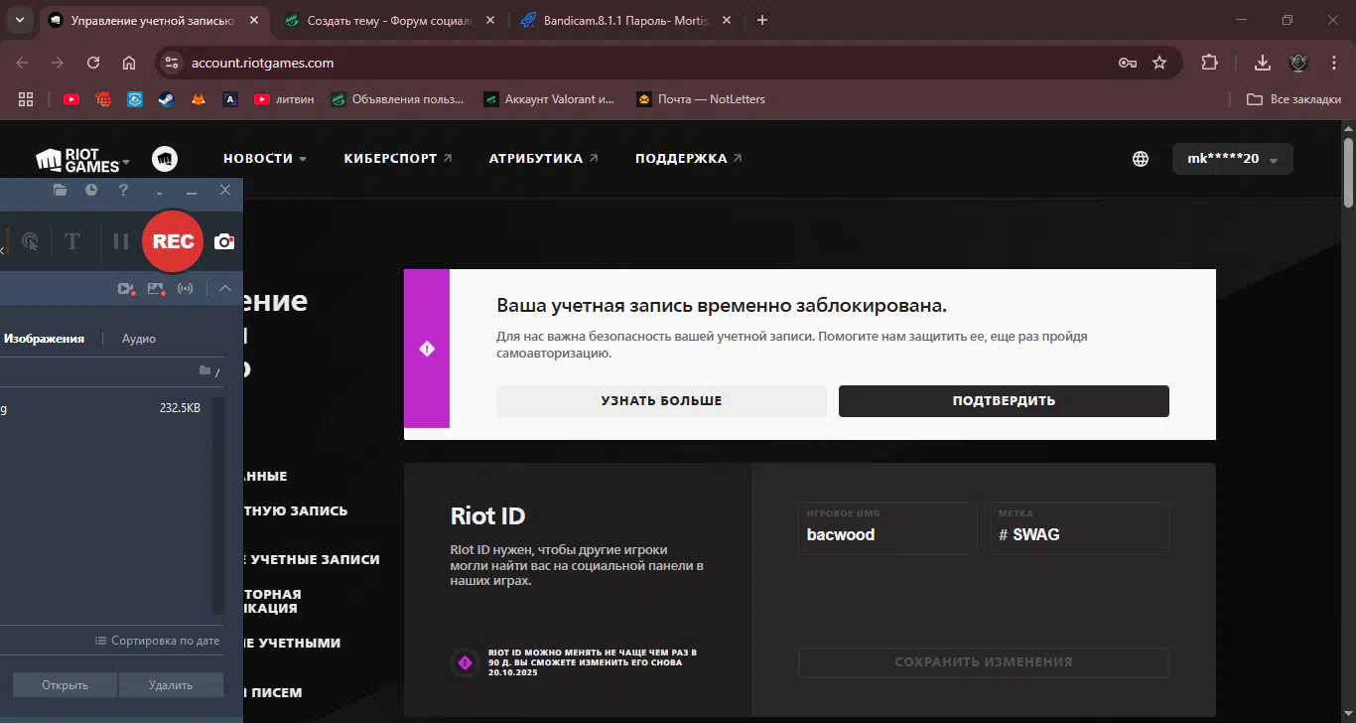The width and height of the screenshot is (1356, 723).
Task: Open the ПОДДЕРЖКА link
Action: click(x=689, y=159)
